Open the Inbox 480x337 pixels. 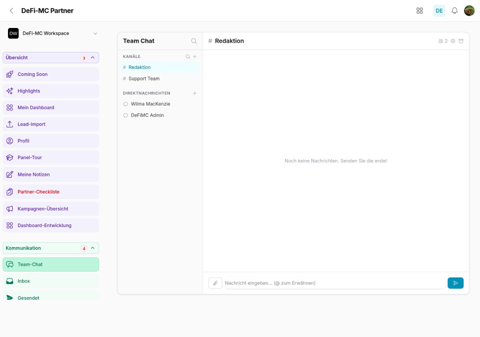pyautogui.click(x=51, y=281)
